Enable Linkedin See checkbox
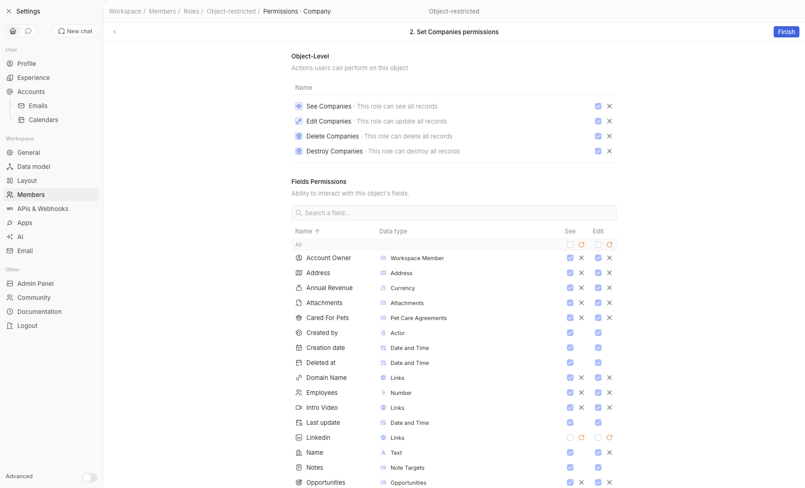The height and width of the screenshot is (488, 805). tap(570, 437)
